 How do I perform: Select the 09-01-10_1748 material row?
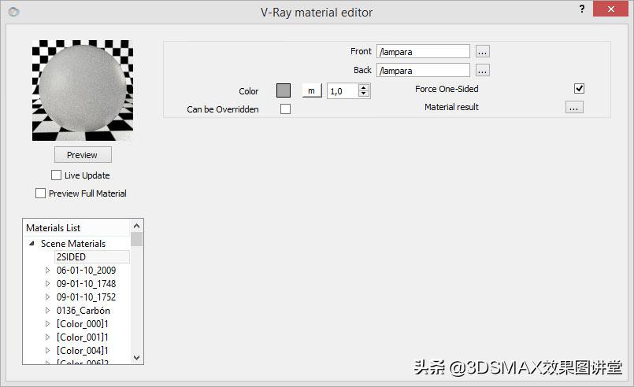point(86,284)
